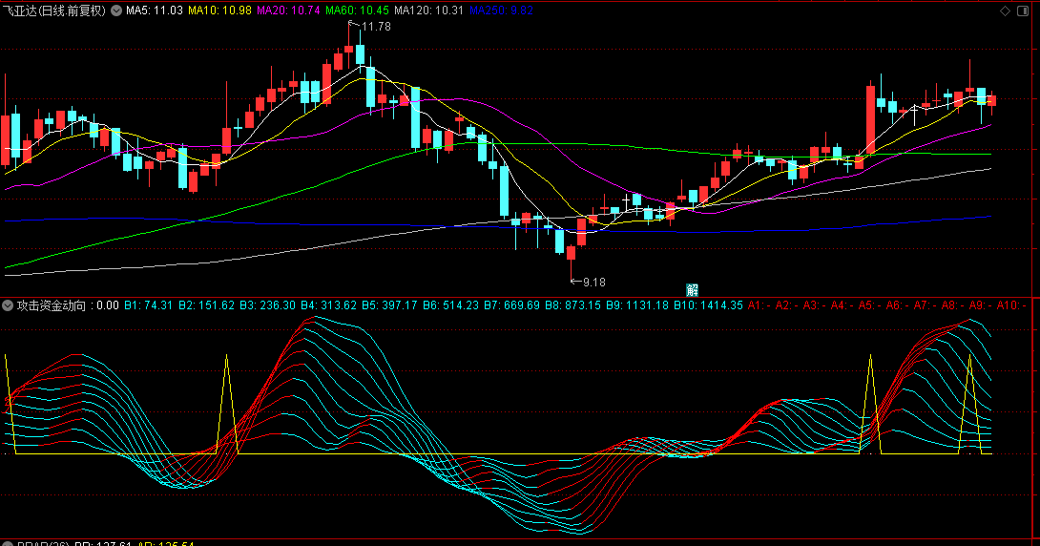Screen dimensions: 1040x546
Task: Click the 攻击资金动向 indicator name
Action: [52, 305]
